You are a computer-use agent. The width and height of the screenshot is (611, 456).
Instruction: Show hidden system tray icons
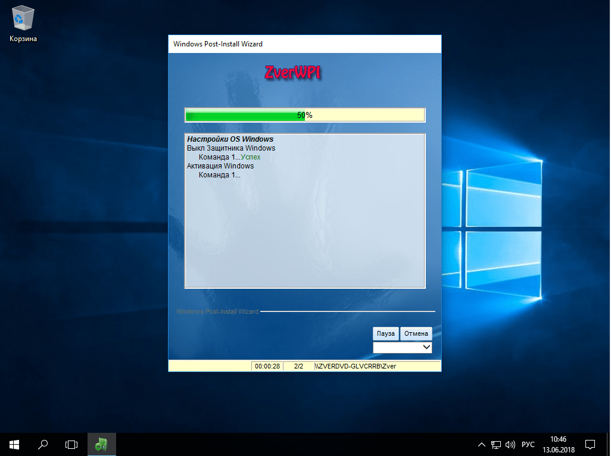click(x=482, y=444)
